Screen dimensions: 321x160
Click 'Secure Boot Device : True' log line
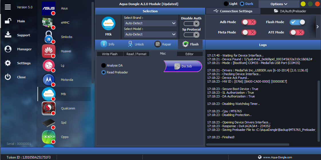tap(233, 89)
